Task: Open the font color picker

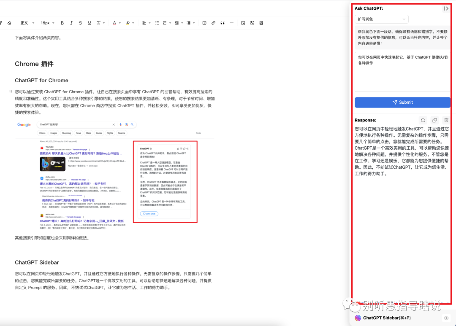Action: pyautogui.click(x=116, y=23)
